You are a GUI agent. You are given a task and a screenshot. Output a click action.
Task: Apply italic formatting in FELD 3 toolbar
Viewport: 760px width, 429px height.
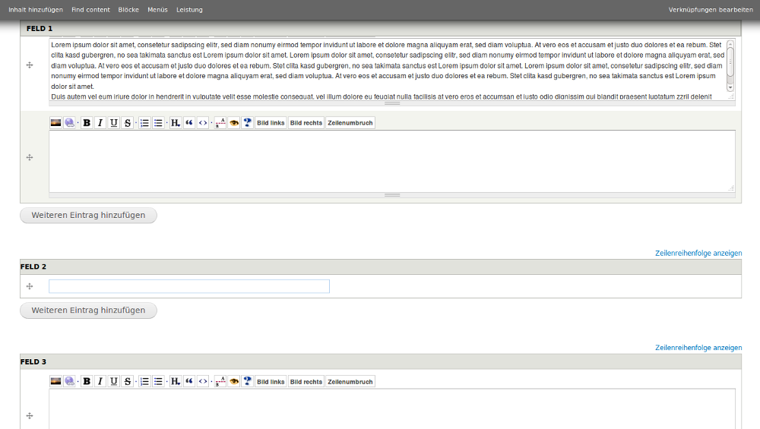[100, 382]
